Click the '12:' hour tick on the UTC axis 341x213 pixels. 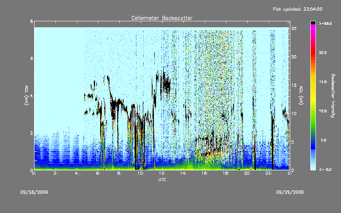pos(162,173)
